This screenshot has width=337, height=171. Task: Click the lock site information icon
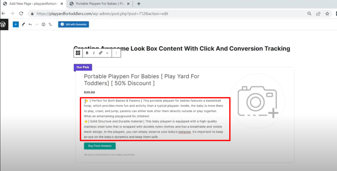coord(33,14)
